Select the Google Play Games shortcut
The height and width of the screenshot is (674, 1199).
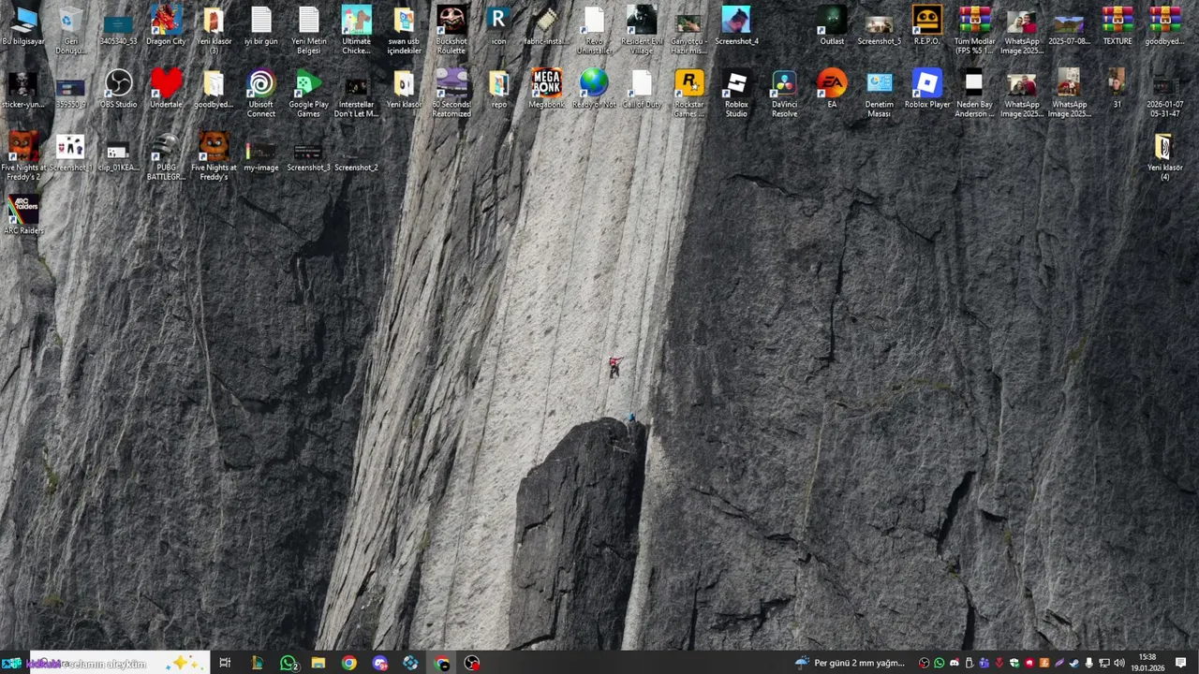[x=308, y=94]
